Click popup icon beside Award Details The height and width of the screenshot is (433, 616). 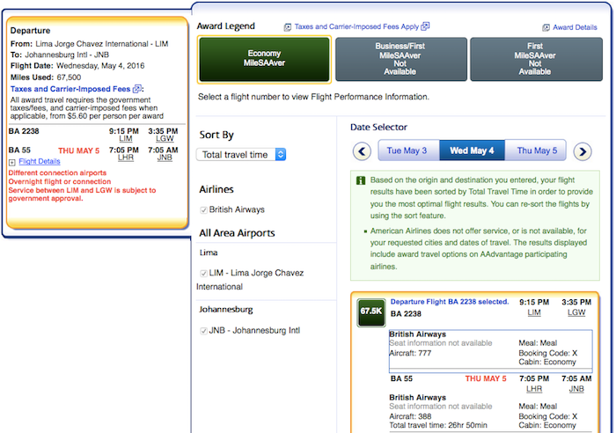point(546,27)
